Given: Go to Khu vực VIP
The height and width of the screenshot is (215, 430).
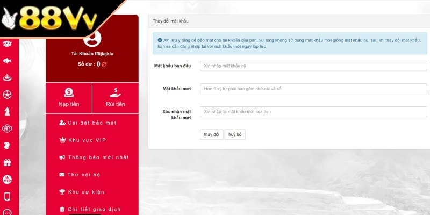Looking at the screenshot, I should 83,140.
